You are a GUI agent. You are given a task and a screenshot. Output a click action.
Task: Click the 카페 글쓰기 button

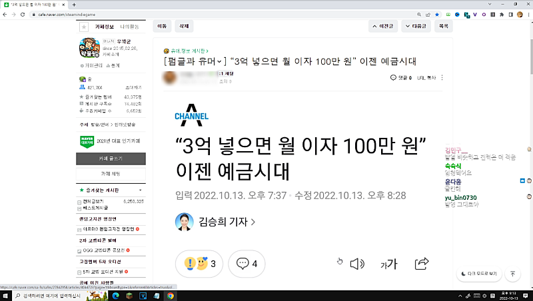(x=111, y=158)
